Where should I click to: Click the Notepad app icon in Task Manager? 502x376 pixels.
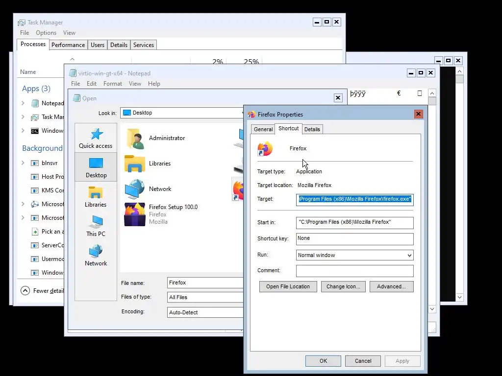(x=35, y=103)
